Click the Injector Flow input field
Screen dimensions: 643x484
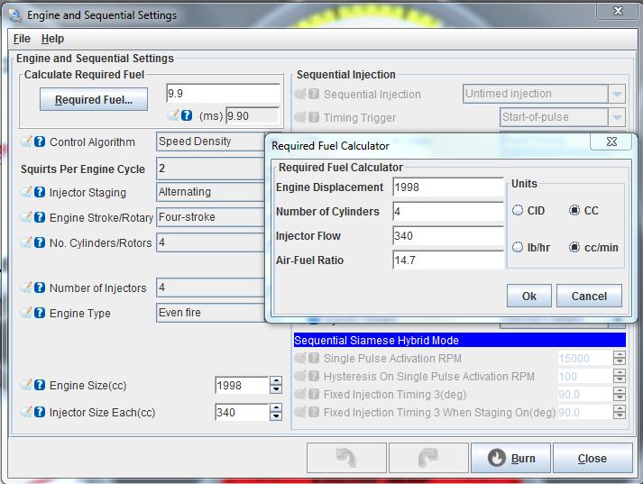point(448,236)
